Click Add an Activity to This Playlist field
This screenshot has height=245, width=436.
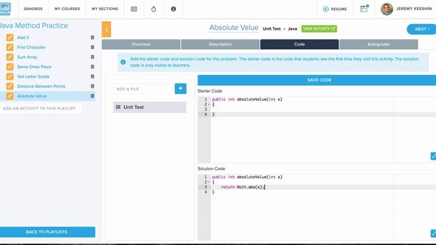tap(41, 108)
